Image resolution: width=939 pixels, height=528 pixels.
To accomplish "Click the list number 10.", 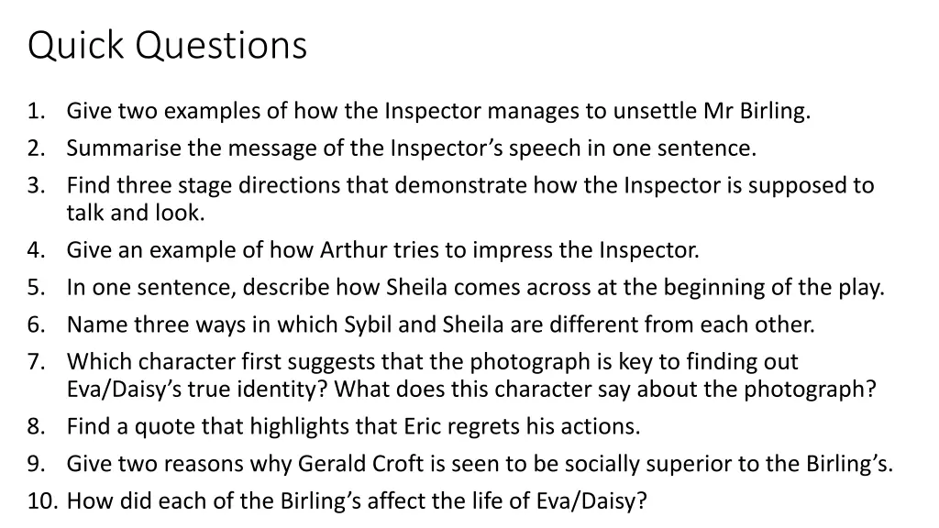I will (42, 500).
